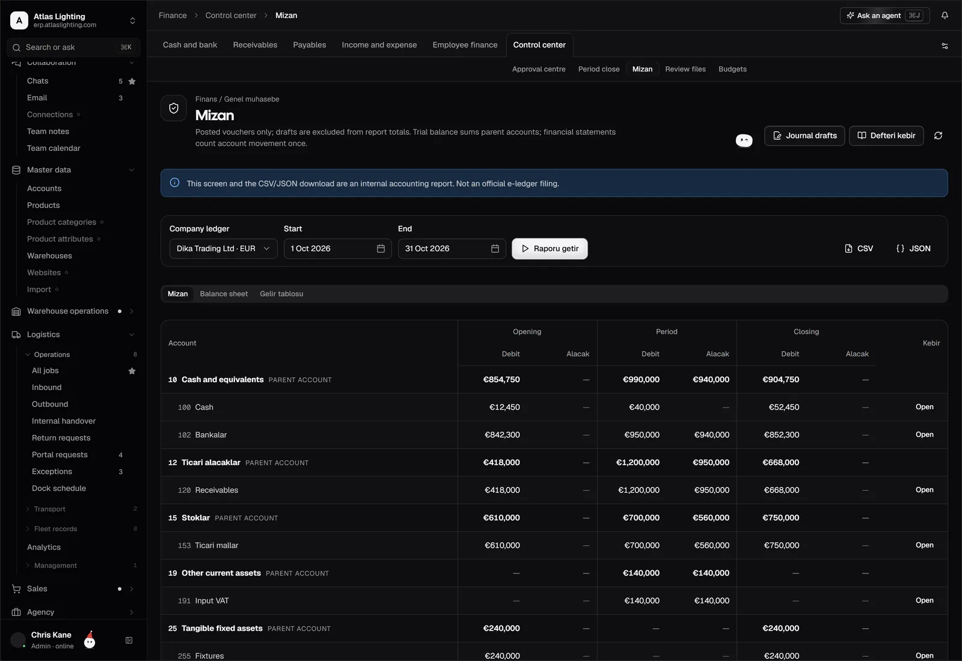Open the filter settings icon in tab bar

(x=945, y=46)
